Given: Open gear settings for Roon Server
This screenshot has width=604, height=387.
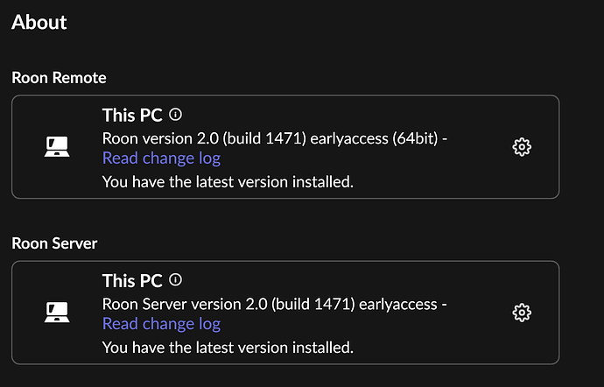Looking at the screenshot, I should tap(522, 313).
